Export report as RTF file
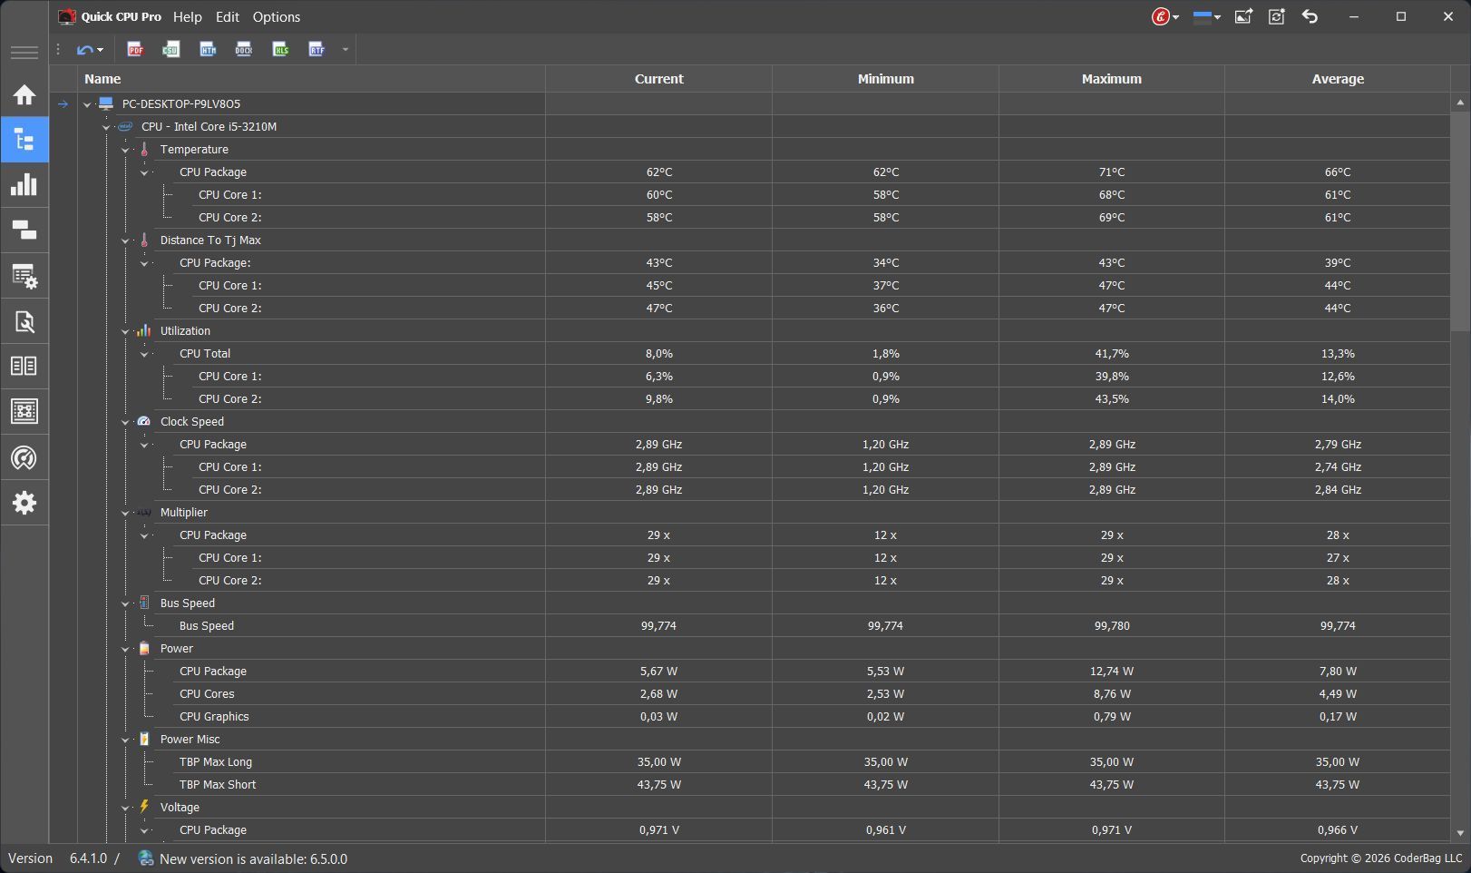Viewport: 1471px width, 873px height. pos(317,49)
